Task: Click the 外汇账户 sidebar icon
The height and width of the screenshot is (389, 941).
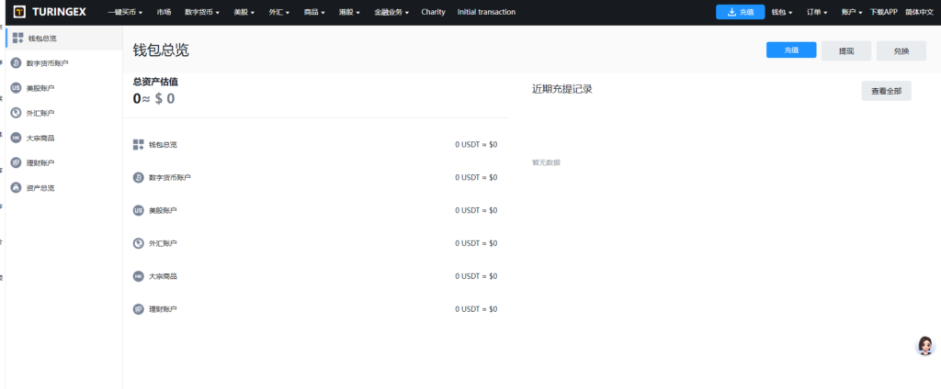Action: click(x=17, y=113)
